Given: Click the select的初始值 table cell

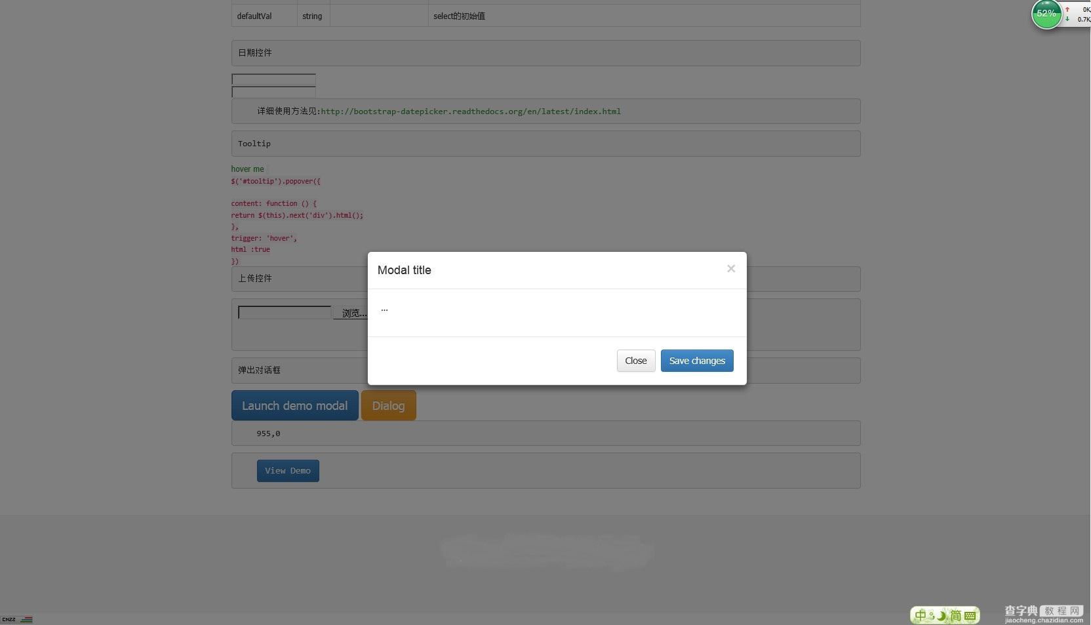Looking at the screenshot, I should [644, 16].
